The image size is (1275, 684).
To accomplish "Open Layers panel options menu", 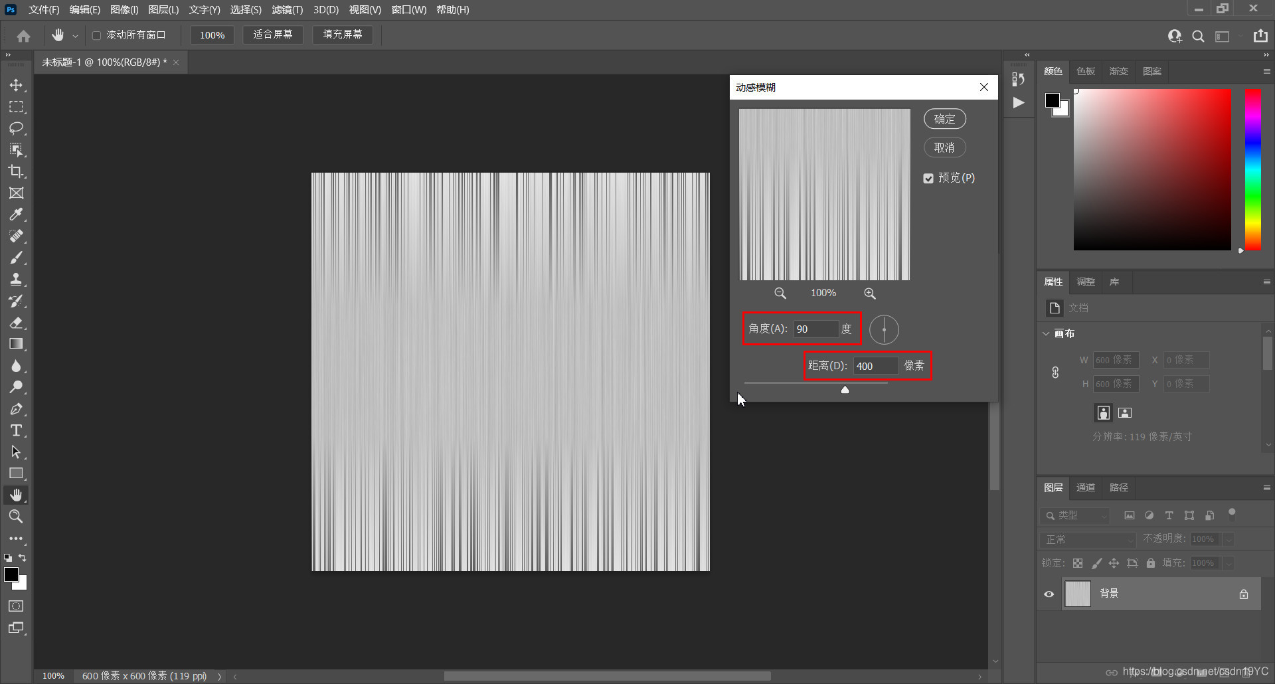I will [1266, 488].
